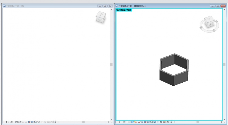
Task: Maximize the 族2 view window
Action: click(x=105, y=6)
